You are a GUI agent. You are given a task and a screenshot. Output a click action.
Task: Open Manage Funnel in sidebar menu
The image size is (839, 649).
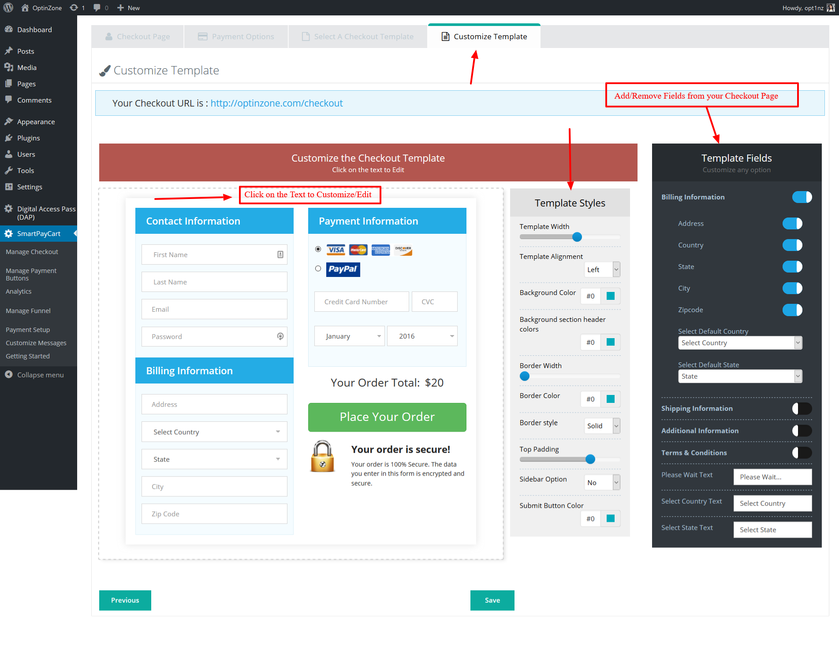(x=28, y=310)
